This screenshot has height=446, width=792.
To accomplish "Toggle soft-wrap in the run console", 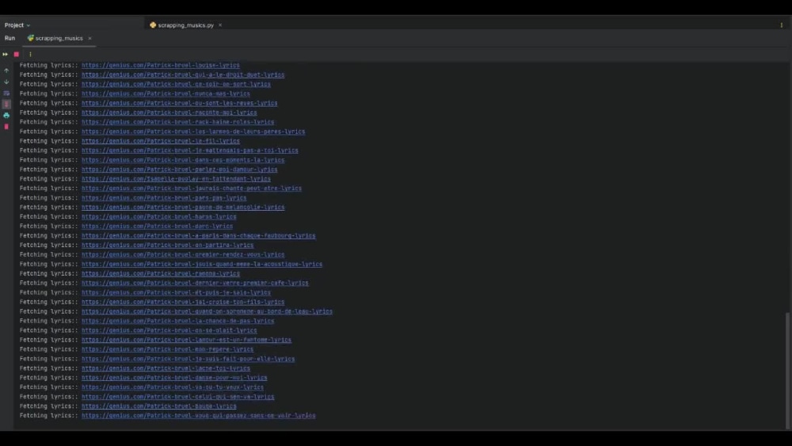I will (x=6, y=93).
